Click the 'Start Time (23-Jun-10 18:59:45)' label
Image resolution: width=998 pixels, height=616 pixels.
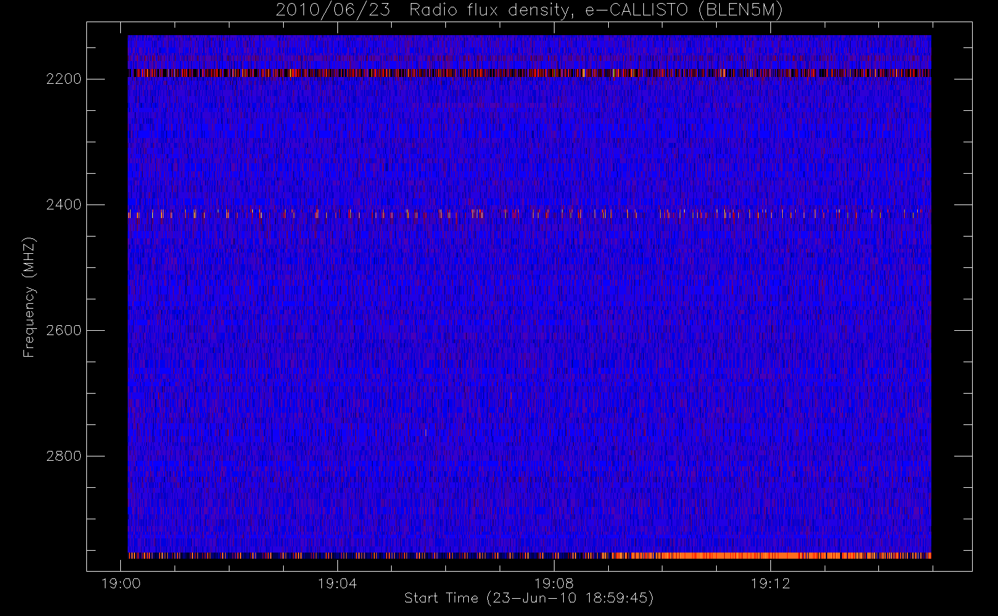[529, 598]
